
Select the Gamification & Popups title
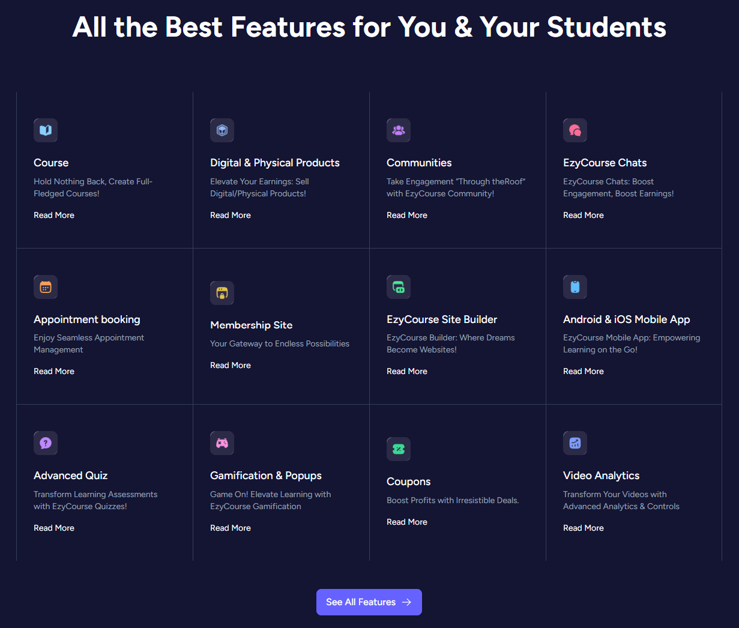pyautogui.click(x=266, y=476)
